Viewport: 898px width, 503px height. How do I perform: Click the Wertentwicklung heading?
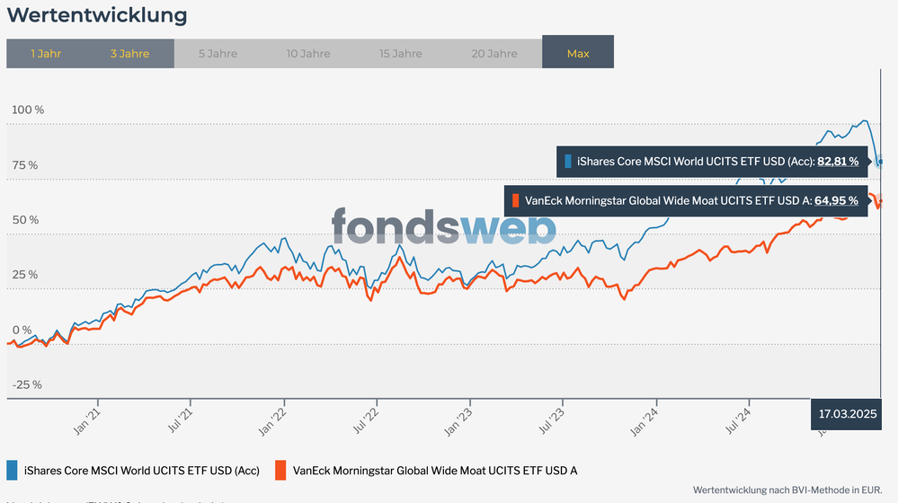click(x=97, y=15)
